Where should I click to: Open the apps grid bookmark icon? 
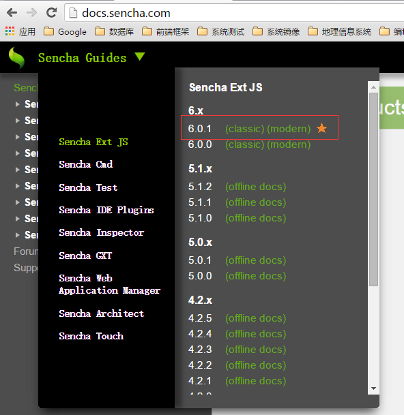[x=10, y=31]
